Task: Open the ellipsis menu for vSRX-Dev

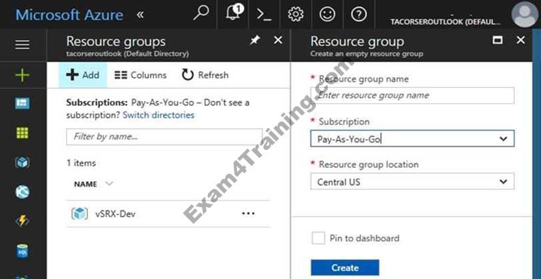Action: click(249, 214)
